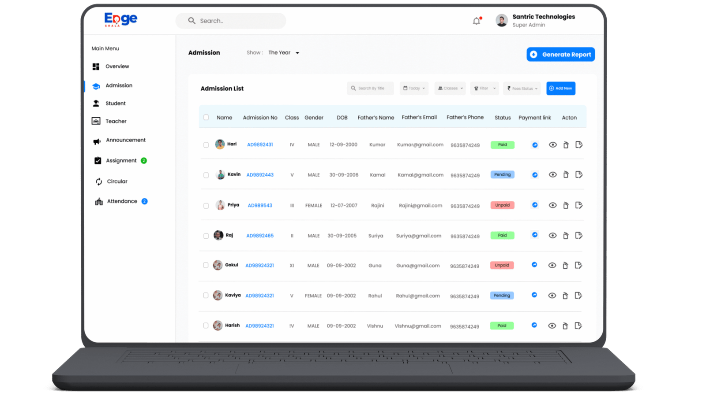Check the box beside Kaviya
The height and width of the screenshot is (396, 706).
206,296
